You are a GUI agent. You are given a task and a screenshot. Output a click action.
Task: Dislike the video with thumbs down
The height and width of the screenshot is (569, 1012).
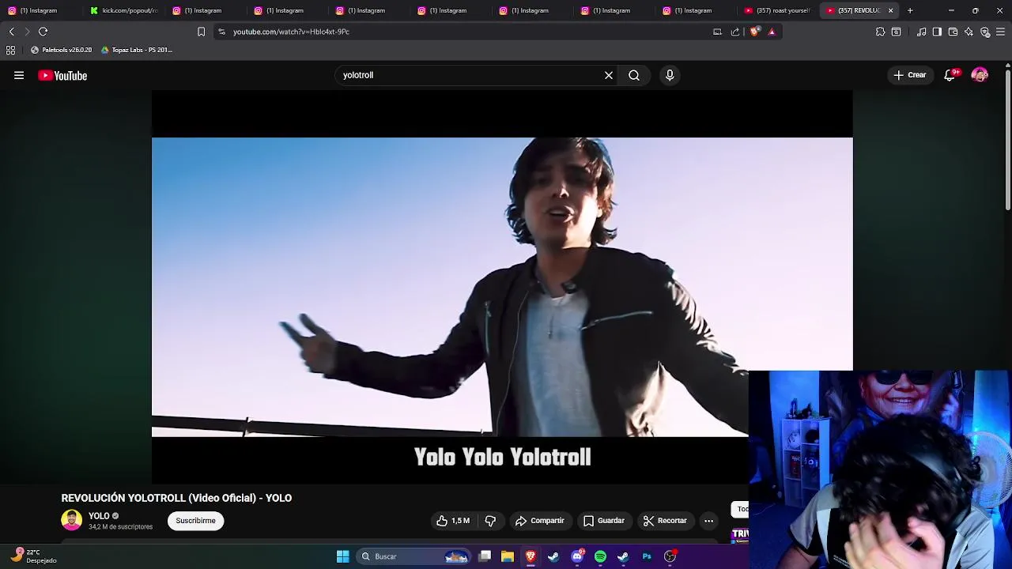pos(490,521)
